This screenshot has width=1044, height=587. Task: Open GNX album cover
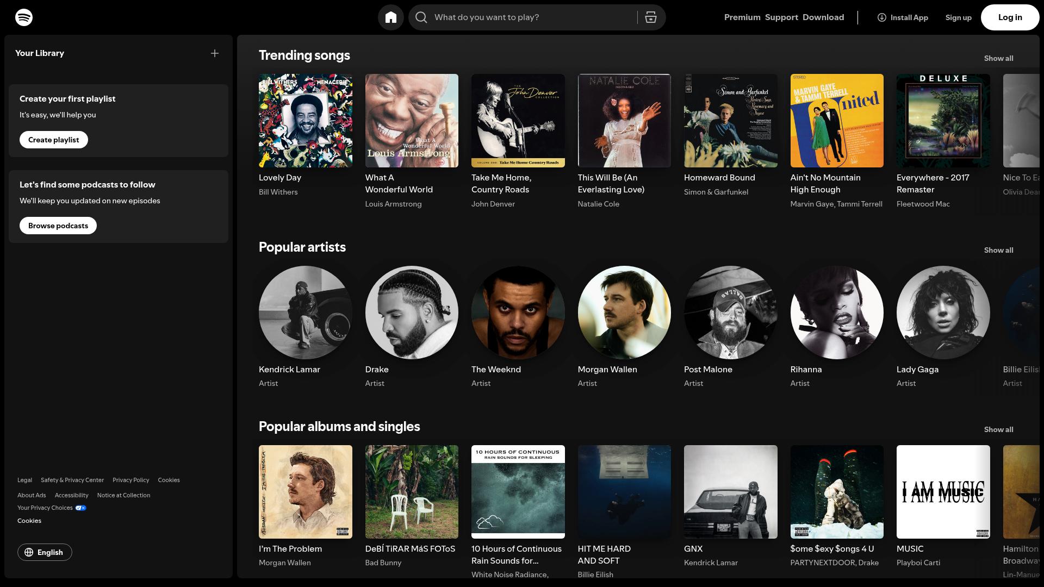731,492
